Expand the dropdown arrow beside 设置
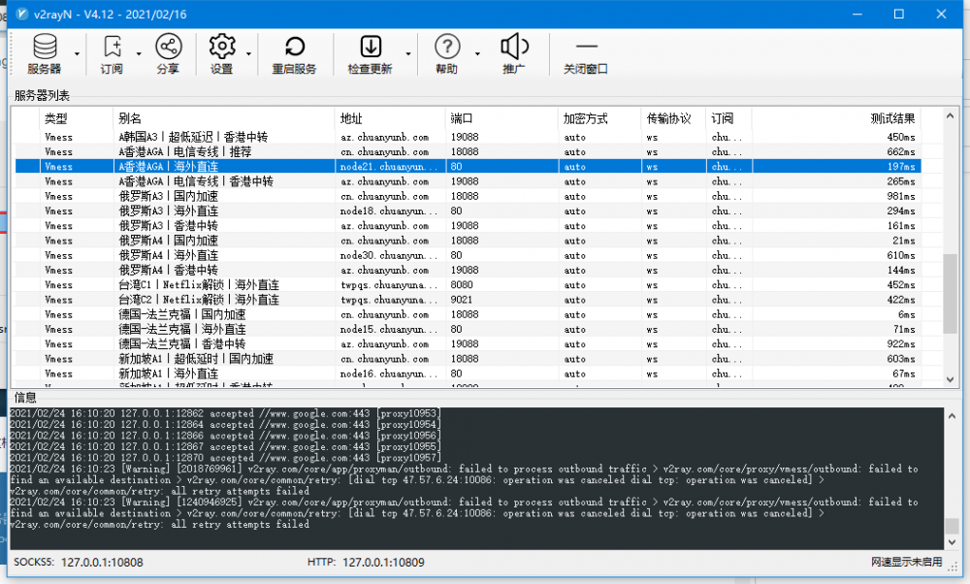The height and width of the screenshot is (584, 970). pos(249,54)
